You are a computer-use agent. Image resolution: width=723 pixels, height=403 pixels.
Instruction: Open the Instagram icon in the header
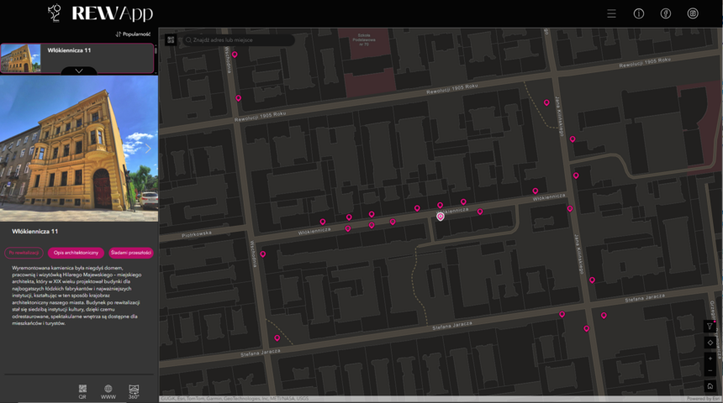tap(693, 13)
